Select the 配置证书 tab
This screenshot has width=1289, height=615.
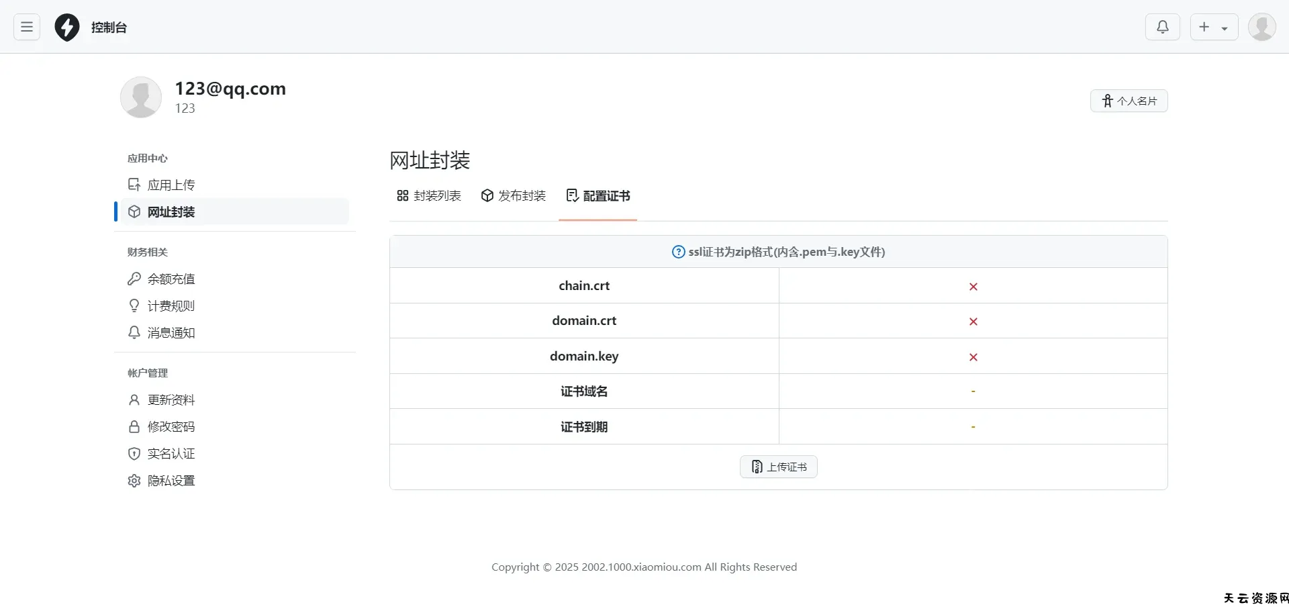click(598, 196)
